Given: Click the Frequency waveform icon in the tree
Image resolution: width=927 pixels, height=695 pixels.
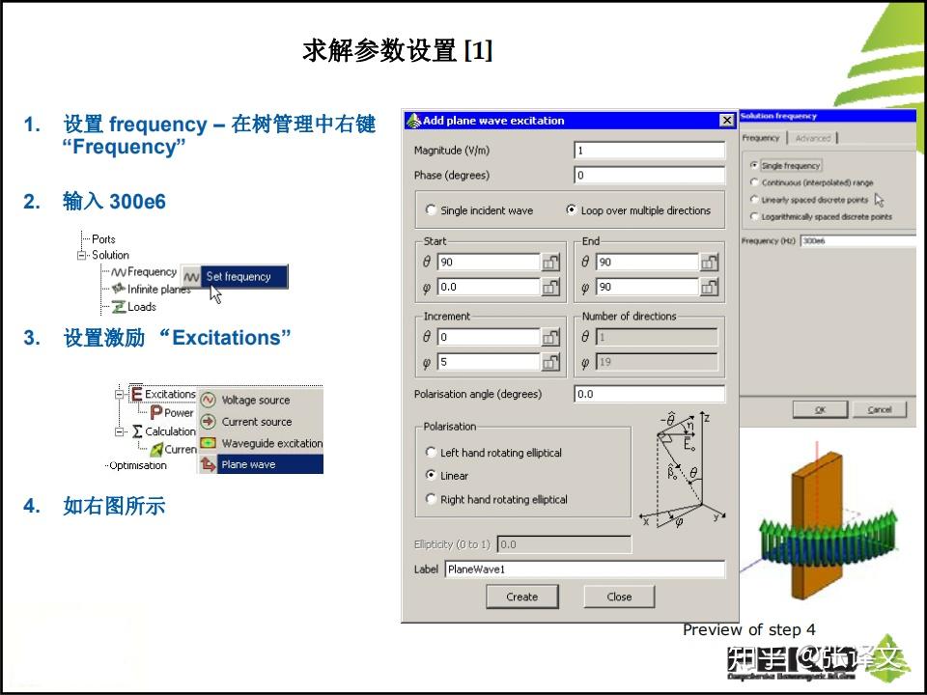Looking at the screenshot, I should click(x=117, y=273).
